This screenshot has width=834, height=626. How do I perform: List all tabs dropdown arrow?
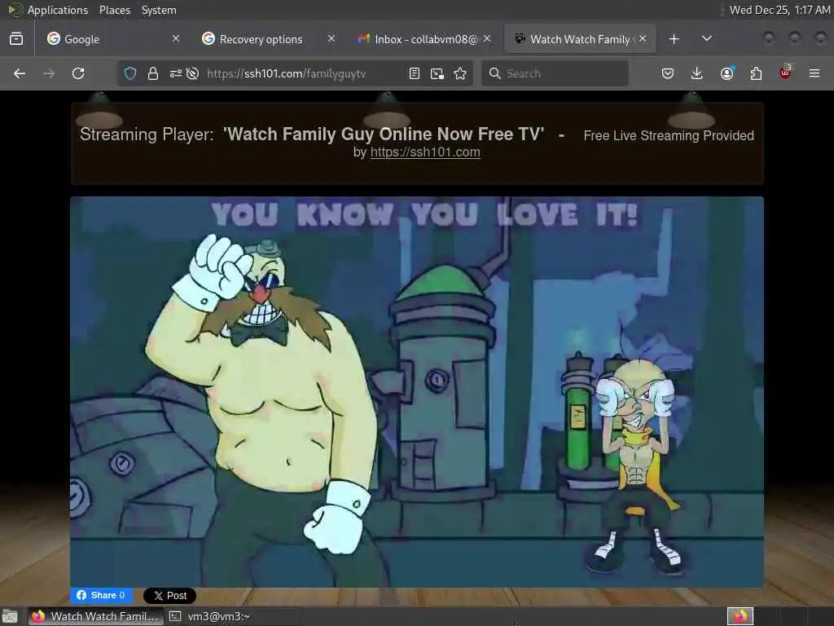(x=707, y=38)
